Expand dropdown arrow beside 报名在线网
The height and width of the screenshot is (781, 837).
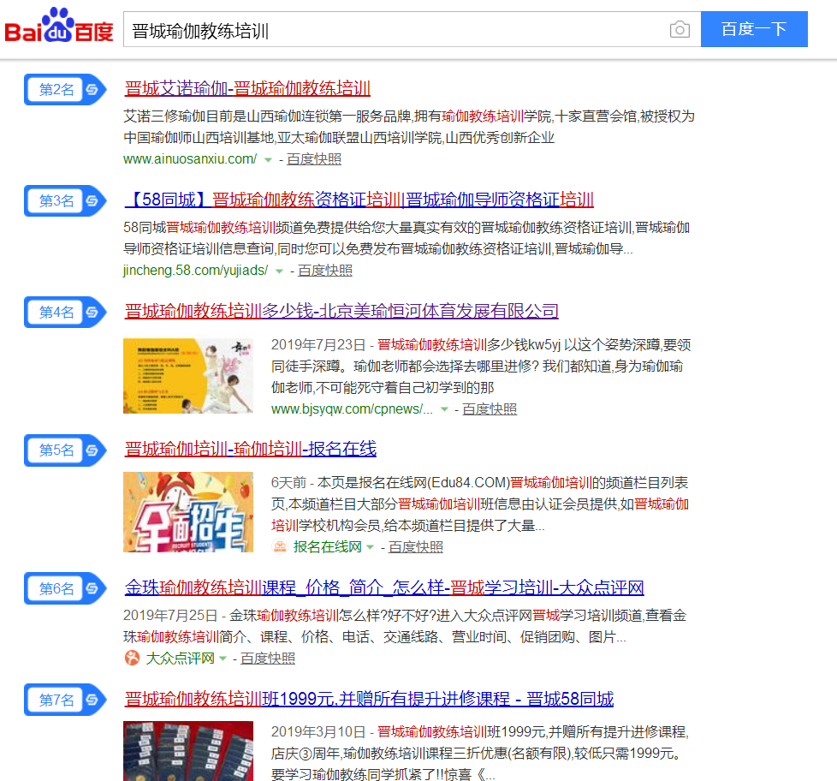370,547
